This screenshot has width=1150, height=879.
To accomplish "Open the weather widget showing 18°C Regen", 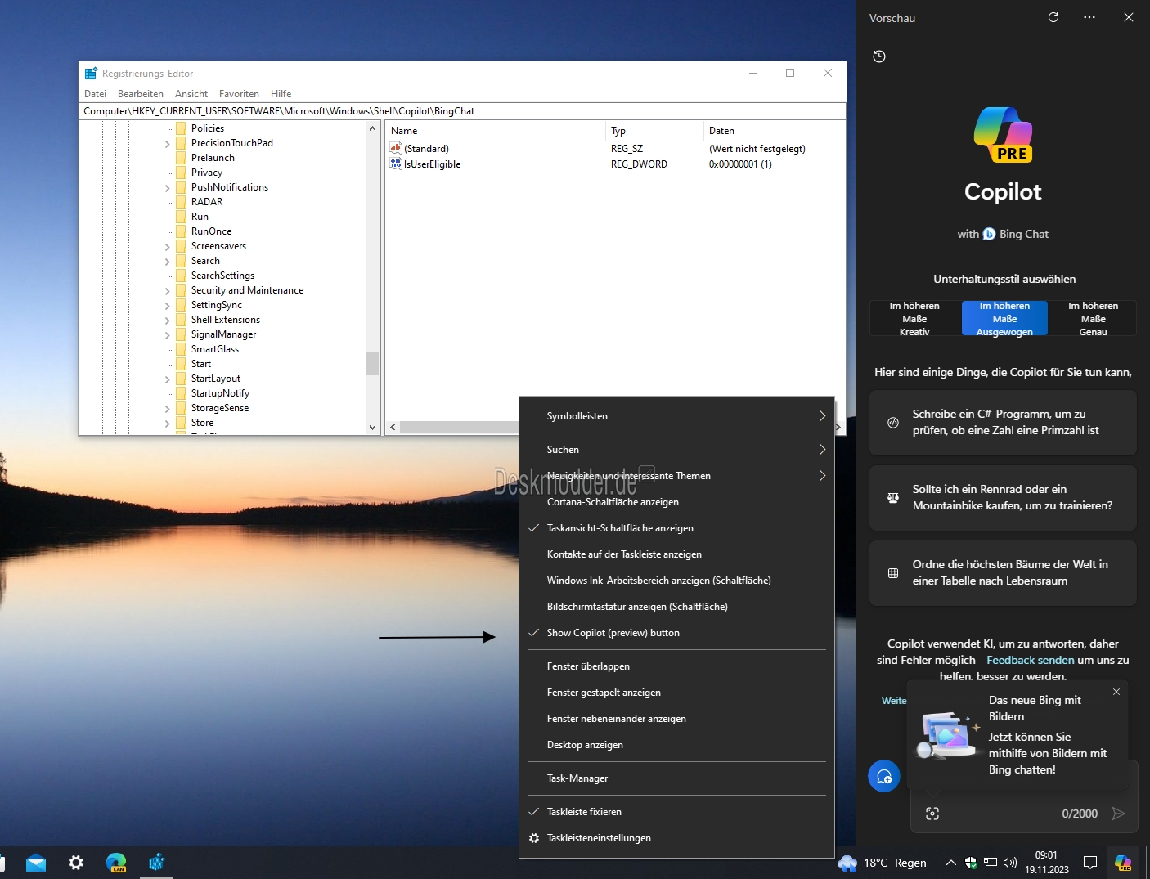I will click(883, 863).
